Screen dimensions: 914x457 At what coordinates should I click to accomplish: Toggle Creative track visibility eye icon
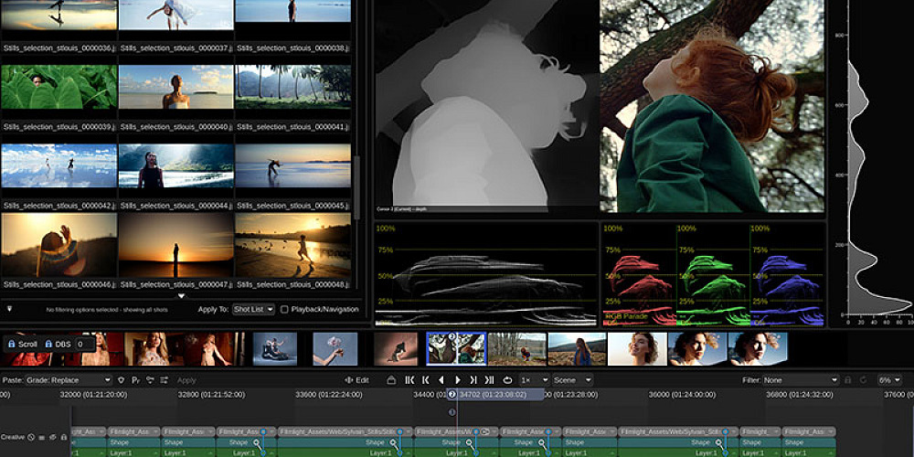click(x=53, y=437)
